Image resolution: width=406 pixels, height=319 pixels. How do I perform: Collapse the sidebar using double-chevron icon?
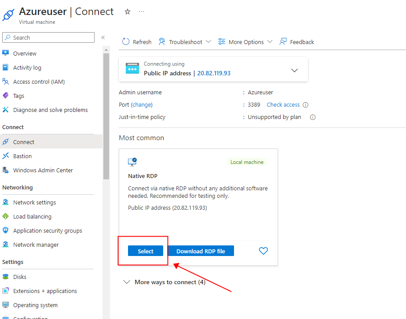click(103, 37)
